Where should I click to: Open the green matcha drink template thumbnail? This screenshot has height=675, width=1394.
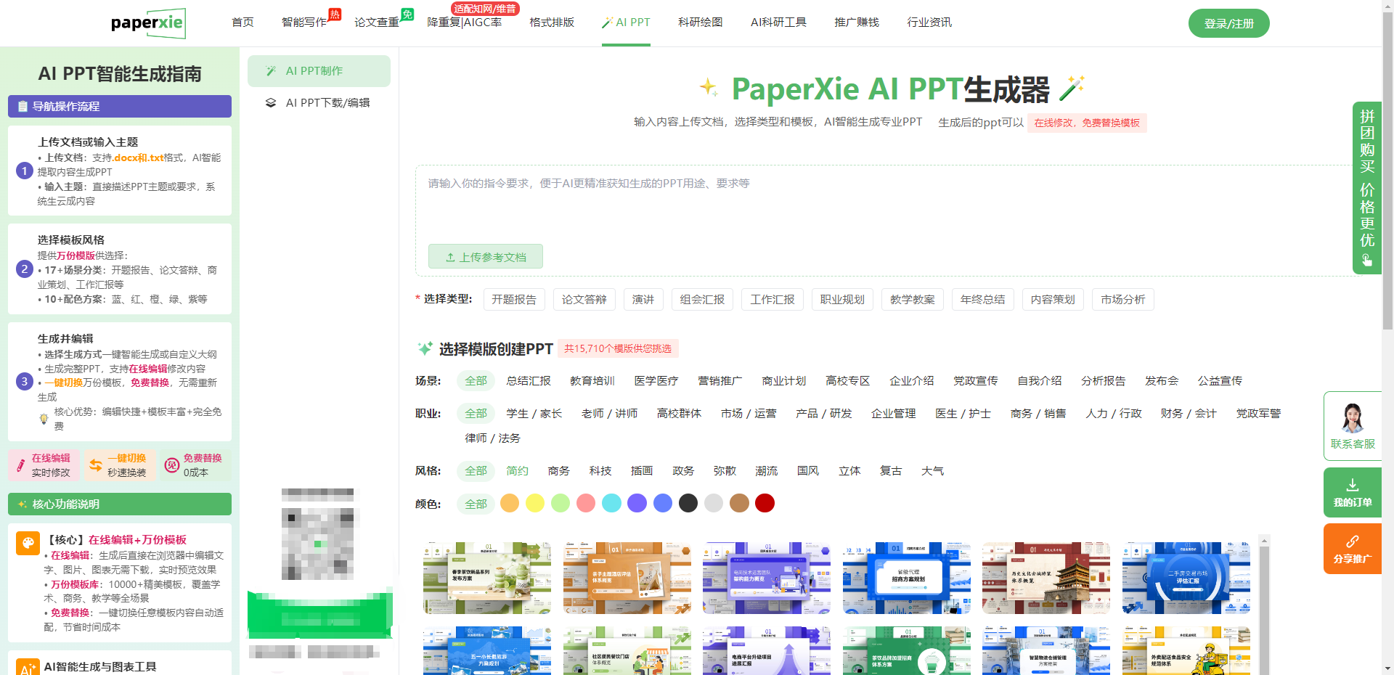487,578
